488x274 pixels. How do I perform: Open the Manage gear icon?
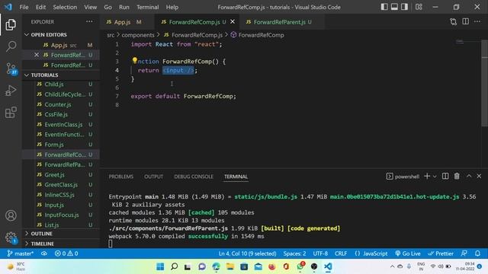coord(11,237)
